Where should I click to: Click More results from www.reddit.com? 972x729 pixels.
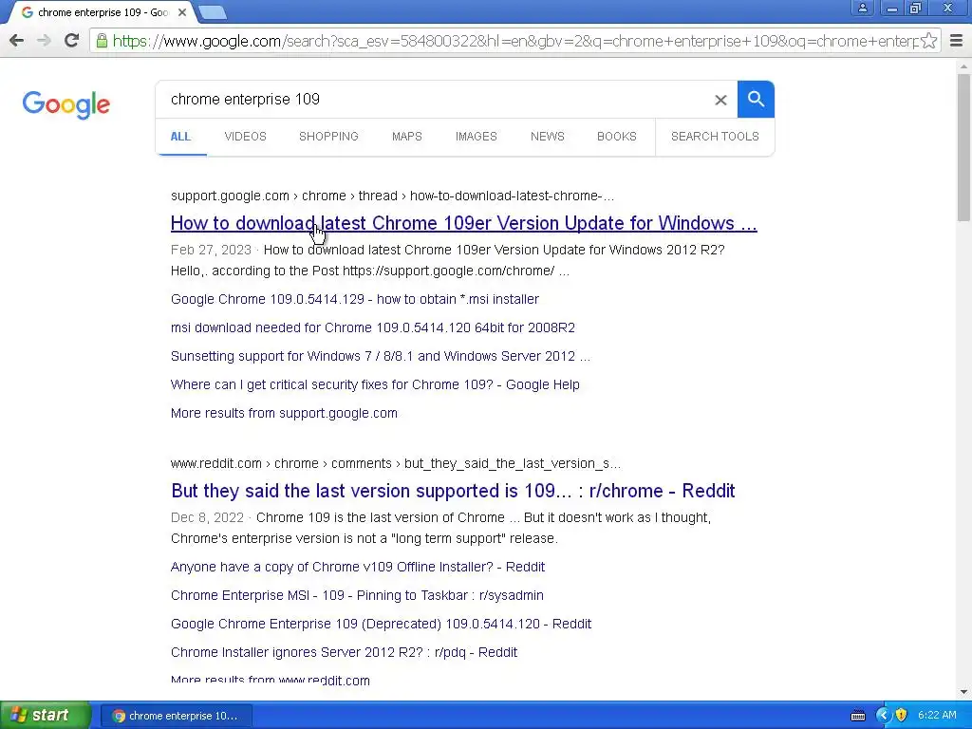pos(271,680)
